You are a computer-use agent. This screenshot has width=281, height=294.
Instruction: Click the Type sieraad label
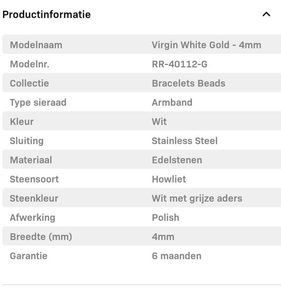point(38,103)
